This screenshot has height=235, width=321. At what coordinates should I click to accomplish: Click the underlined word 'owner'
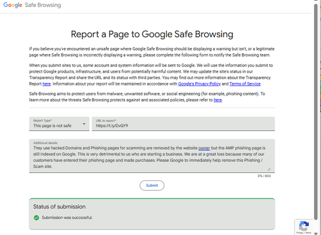pyautogui.click(x=204, y=148)
